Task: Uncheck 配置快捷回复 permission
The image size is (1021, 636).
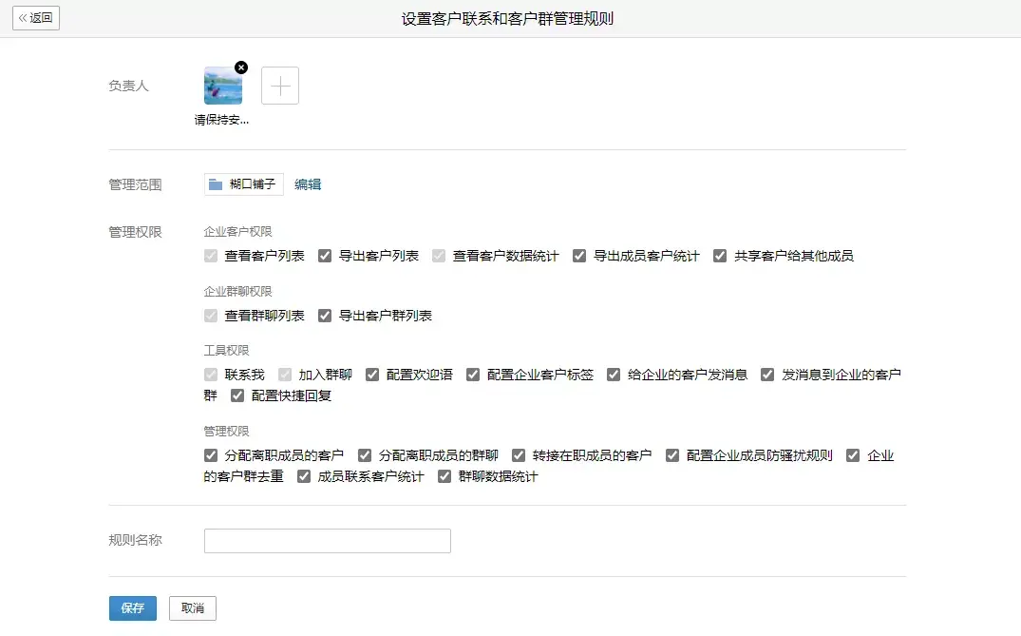Action: (236, 395)
